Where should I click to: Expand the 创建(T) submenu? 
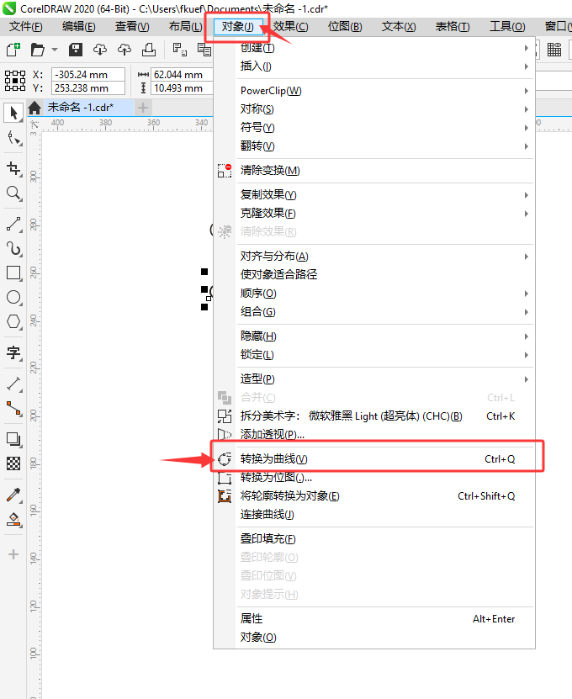coord(374,48)
